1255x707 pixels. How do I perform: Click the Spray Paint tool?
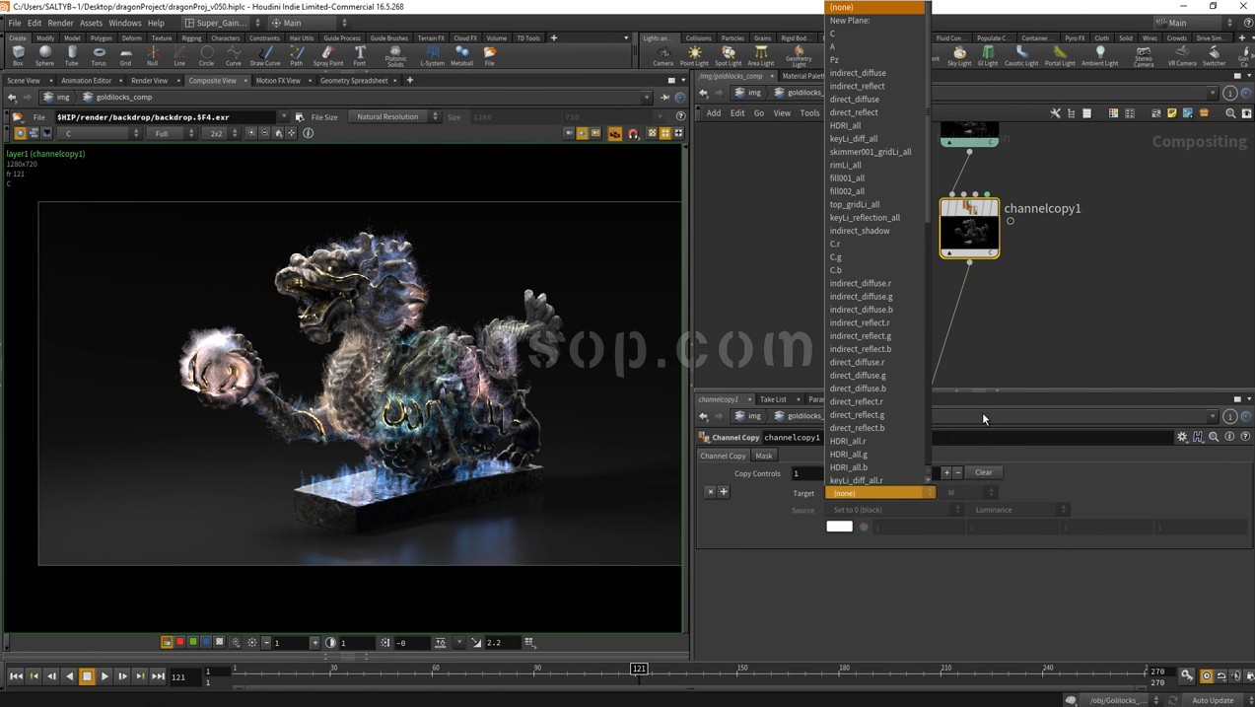327,55
